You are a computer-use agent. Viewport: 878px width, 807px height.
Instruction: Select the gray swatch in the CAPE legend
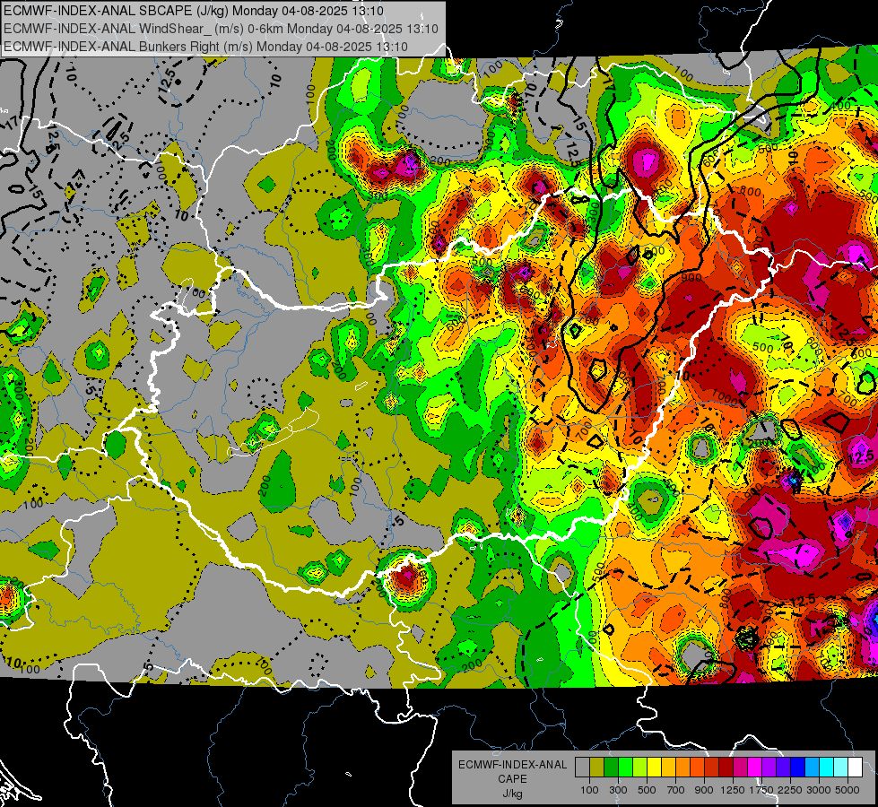click(582, 768)
